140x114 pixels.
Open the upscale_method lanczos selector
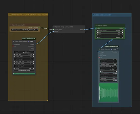[x=110, y=30]
